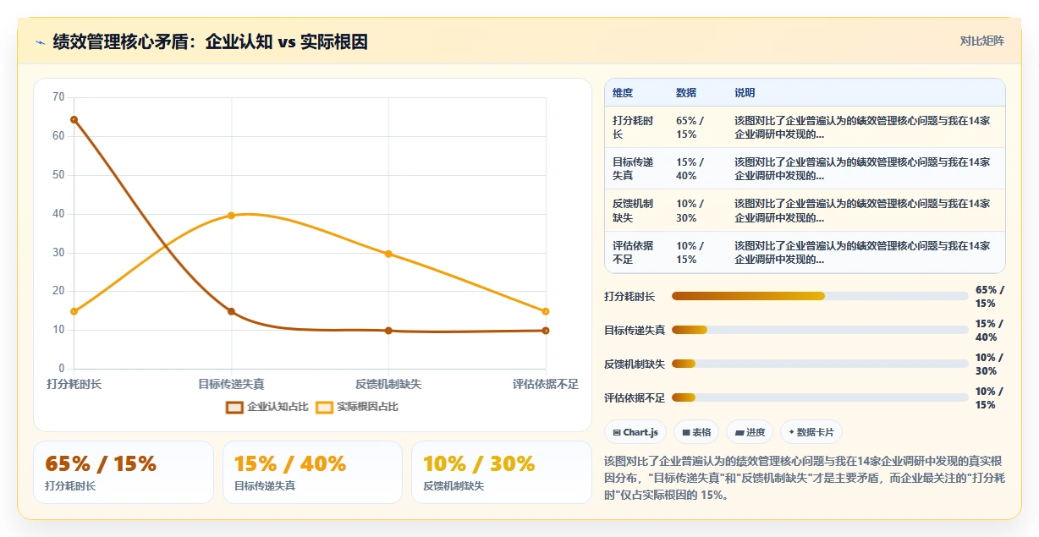Click the 实际根因 data point at 打分耗时长
This screenshot has width=1039, height=537.
click(x=74, y=311)
